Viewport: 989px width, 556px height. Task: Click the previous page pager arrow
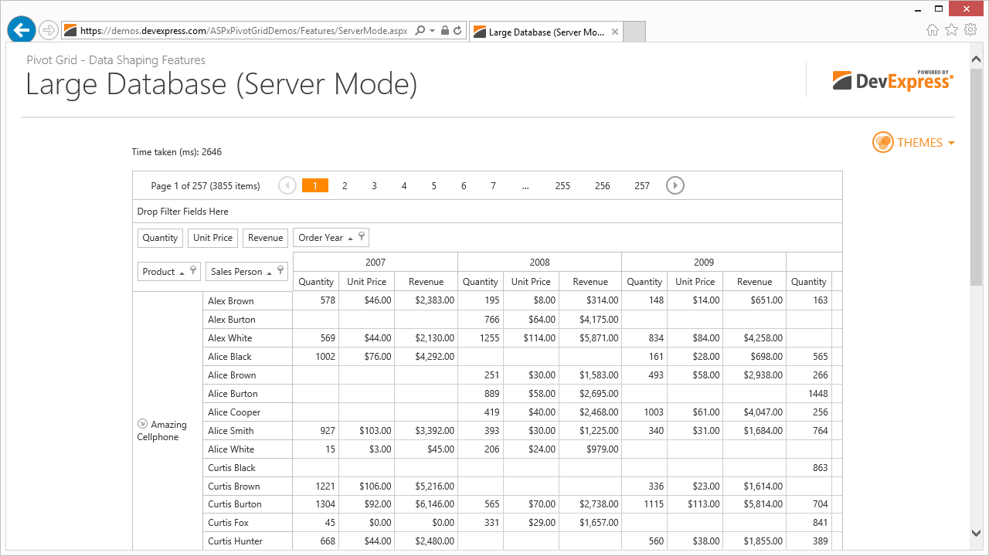click(x=287, y=185)
